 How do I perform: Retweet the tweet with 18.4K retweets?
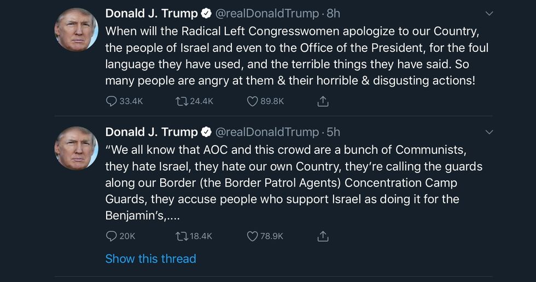(182, 236)
